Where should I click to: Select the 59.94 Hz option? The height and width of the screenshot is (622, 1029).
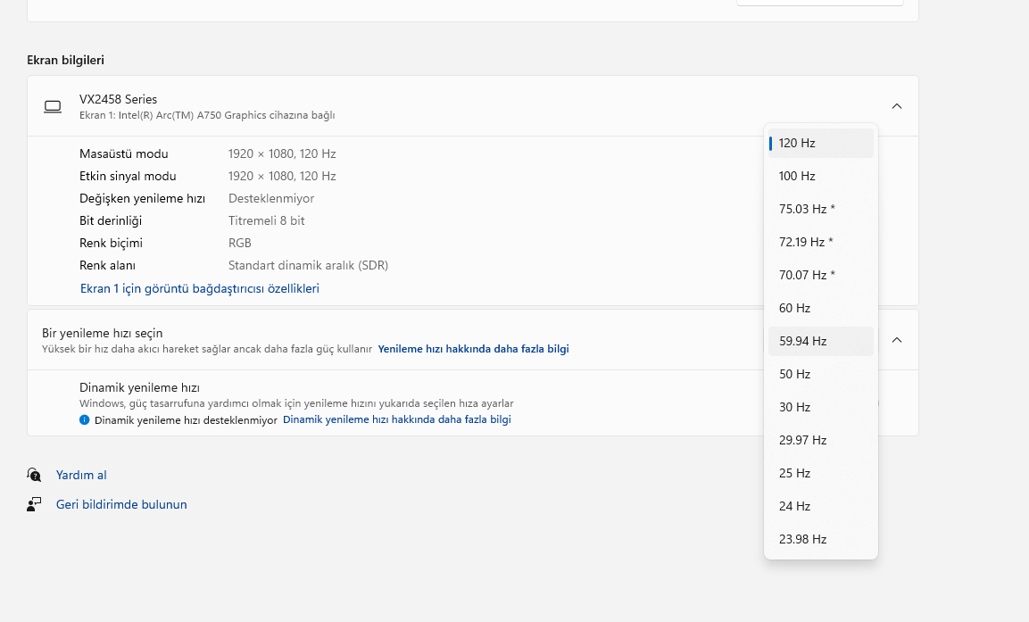[x=821, y=341]
